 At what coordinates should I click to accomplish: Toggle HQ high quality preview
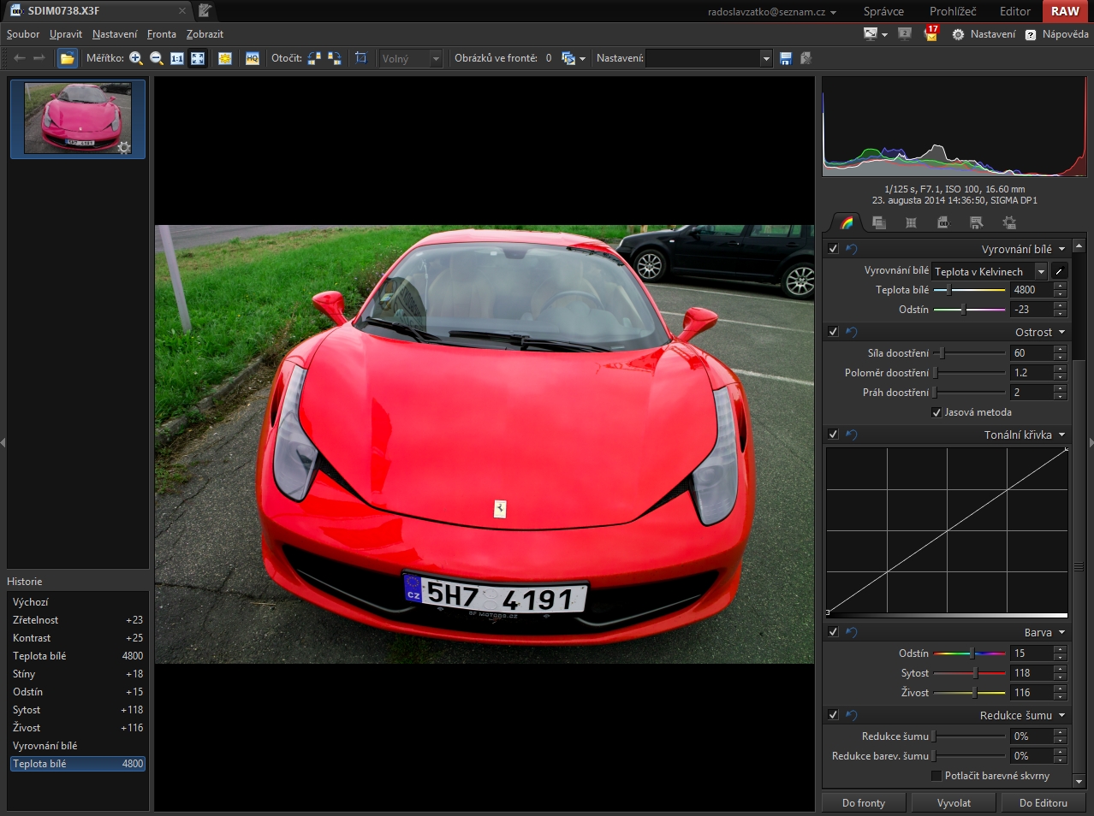pos(253,58)
